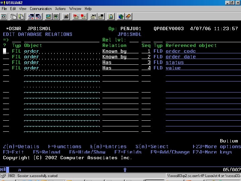Click the selection field beside order date row
Viewport: 241px width, 181px height.
(x=6, y=57)
